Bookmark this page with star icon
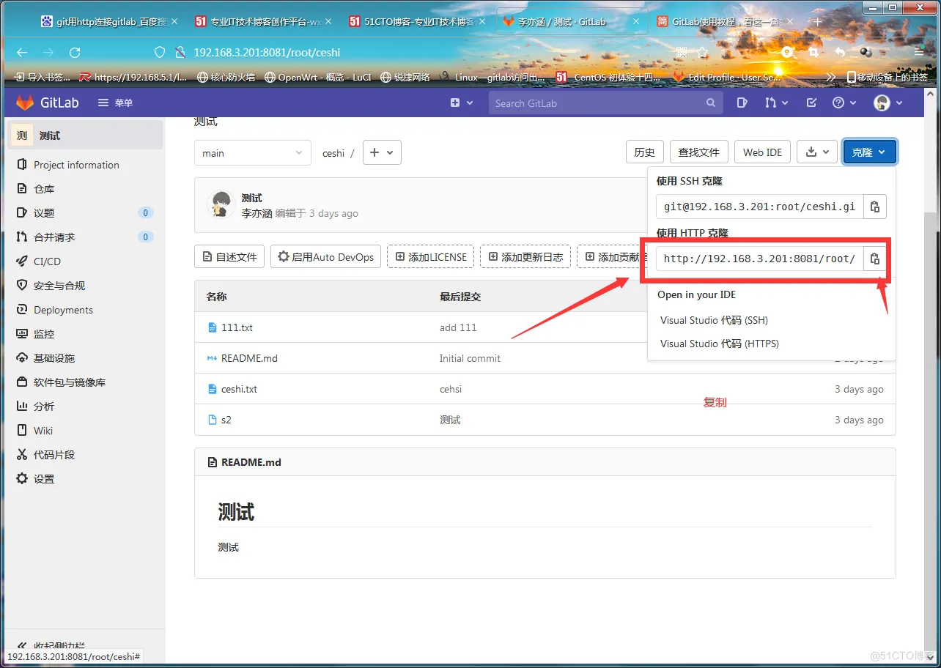The height and width of the screenshot is (668, 941). click(x=702, y=53)
